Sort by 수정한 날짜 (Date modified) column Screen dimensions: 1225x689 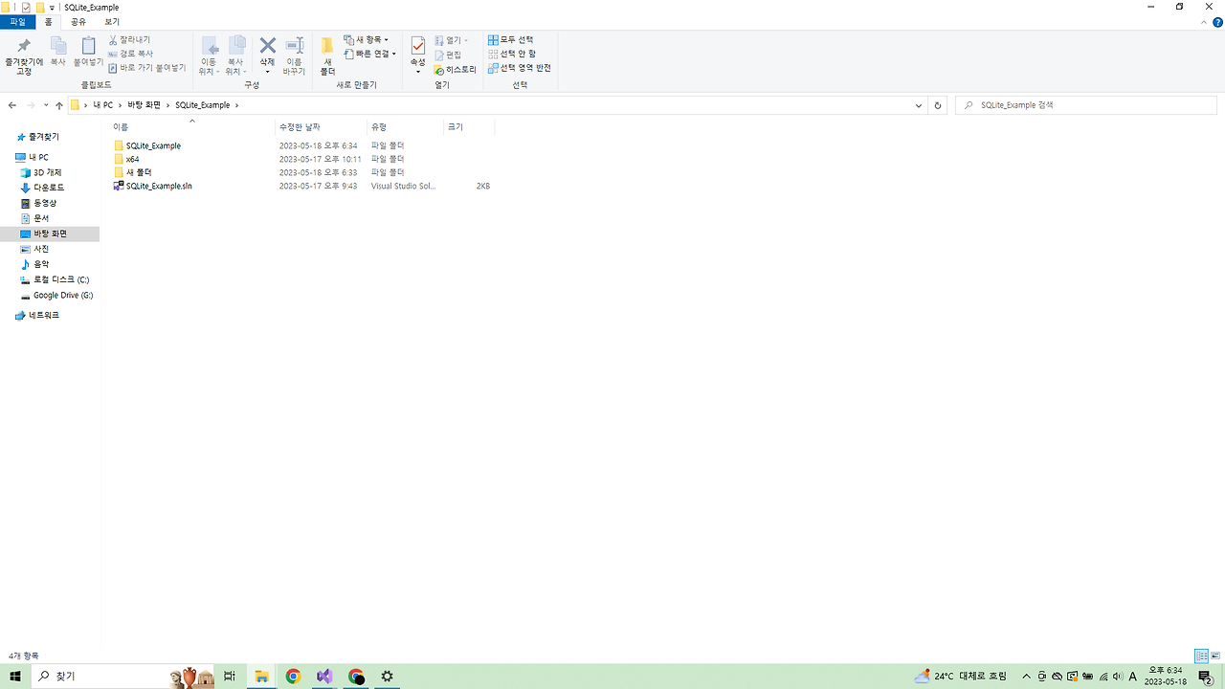tap(321, 126)
